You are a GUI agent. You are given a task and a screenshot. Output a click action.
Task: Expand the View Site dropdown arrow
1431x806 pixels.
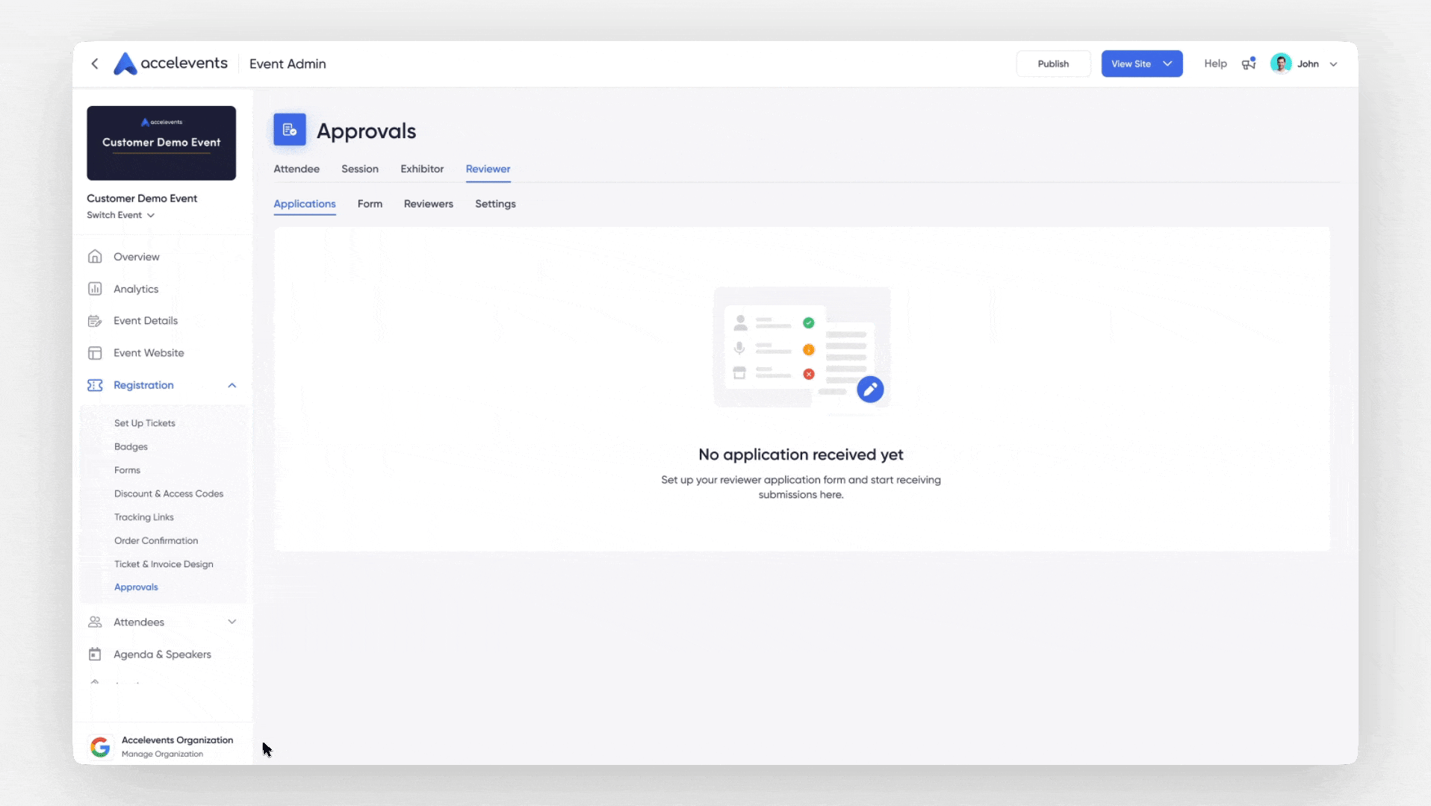pyautogui.click(x=1167, y=63)
